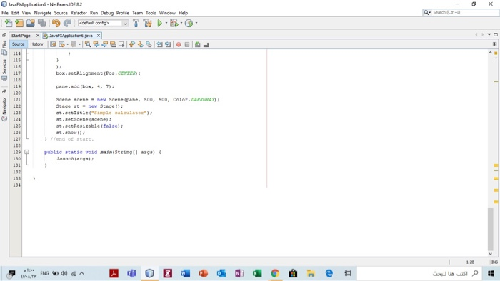This screenshot has width=500, height=281.
Task: Switch to Source view
Action: point(18,44)
